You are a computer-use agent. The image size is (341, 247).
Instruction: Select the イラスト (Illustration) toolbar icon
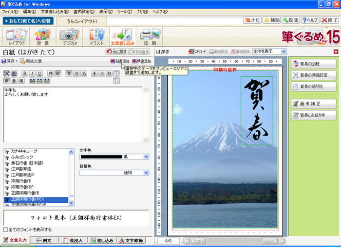(x=96, y=36)
